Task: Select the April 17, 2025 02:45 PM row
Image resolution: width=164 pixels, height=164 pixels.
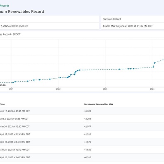Action: click(x=82, y=134)
